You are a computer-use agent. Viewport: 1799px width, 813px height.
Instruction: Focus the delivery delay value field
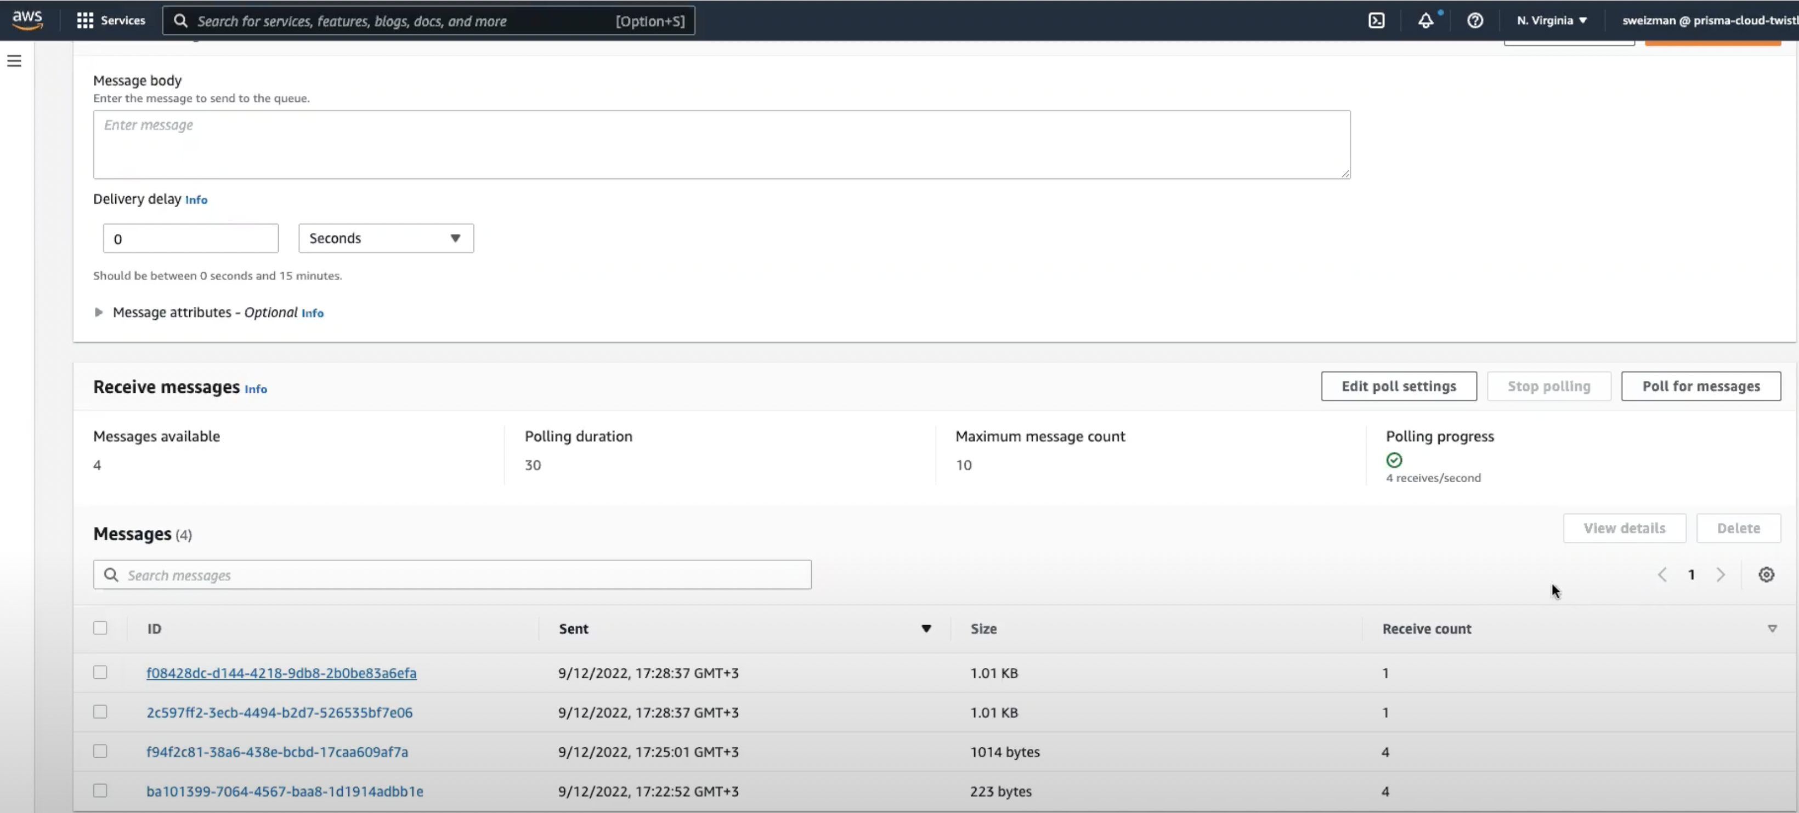[x=191, y=239]
